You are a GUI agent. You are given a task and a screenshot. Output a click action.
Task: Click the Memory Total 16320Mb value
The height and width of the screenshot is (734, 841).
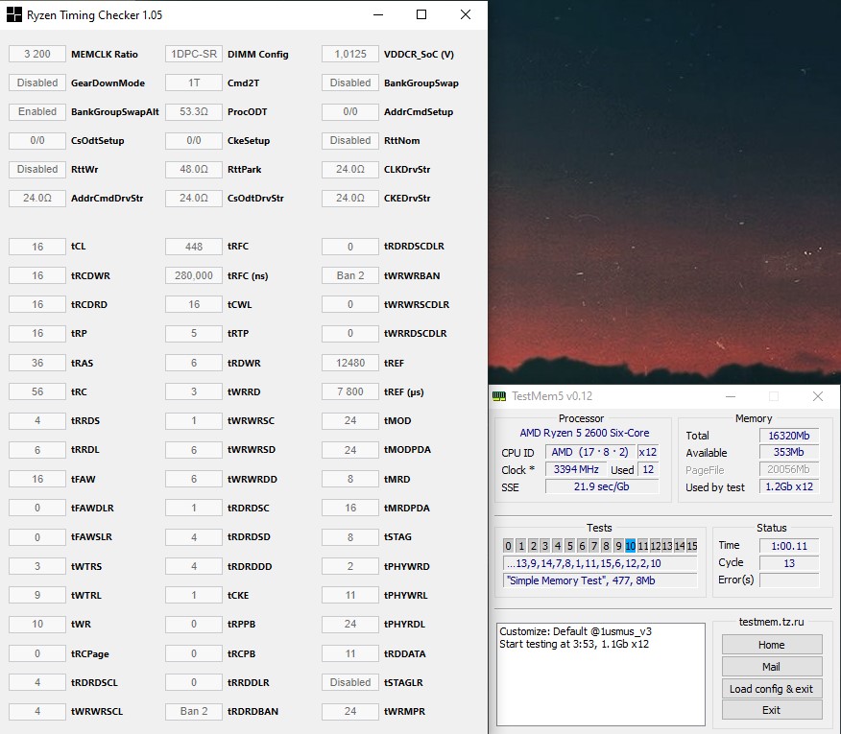(789, 436)
